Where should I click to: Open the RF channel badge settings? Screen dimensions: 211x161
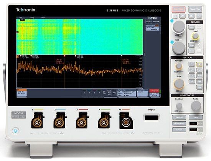point(21,93)
